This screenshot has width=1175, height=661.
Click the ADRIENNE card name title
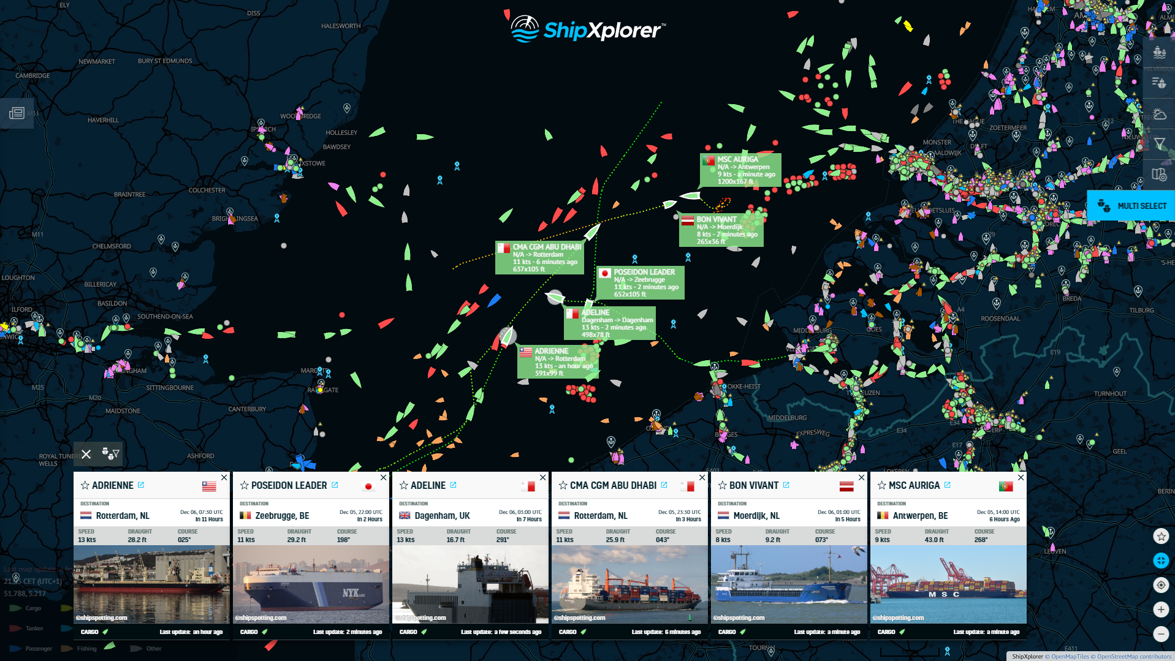[x=113, y=485]
